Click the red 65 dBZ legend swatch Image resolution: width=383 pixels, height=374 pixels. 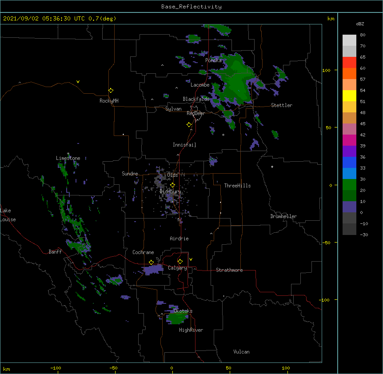point(349,62)
